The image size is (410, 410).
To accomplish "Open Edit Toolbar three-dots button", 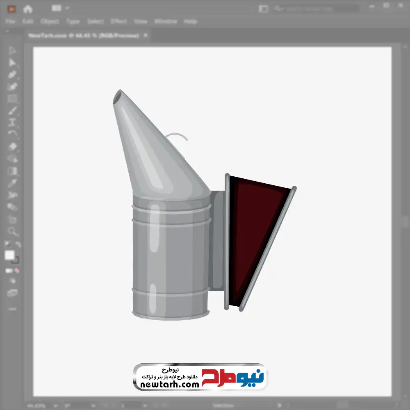I will pos(12,308).
